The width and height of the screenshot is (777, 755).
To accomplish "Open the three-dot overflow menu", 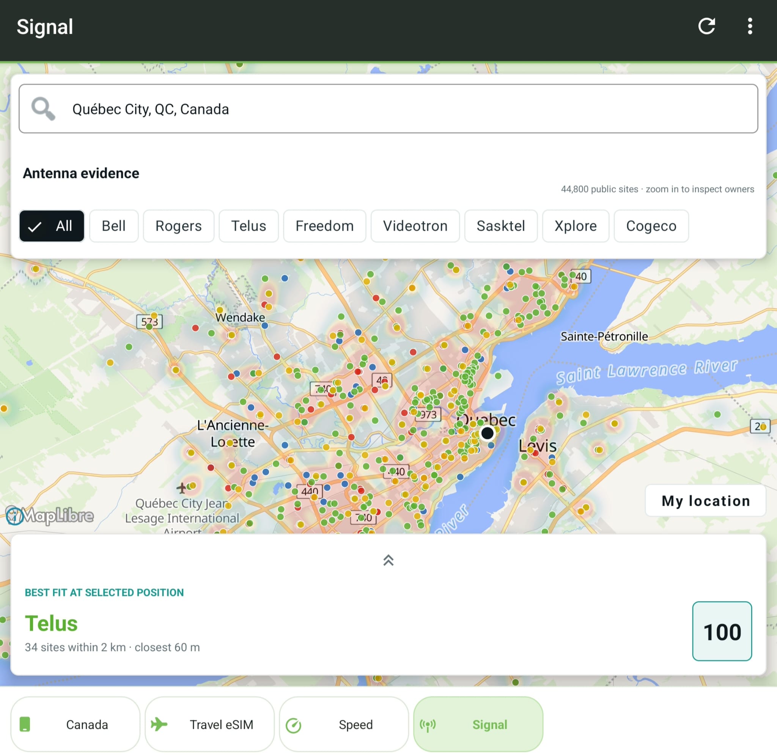I will point(750,27).
